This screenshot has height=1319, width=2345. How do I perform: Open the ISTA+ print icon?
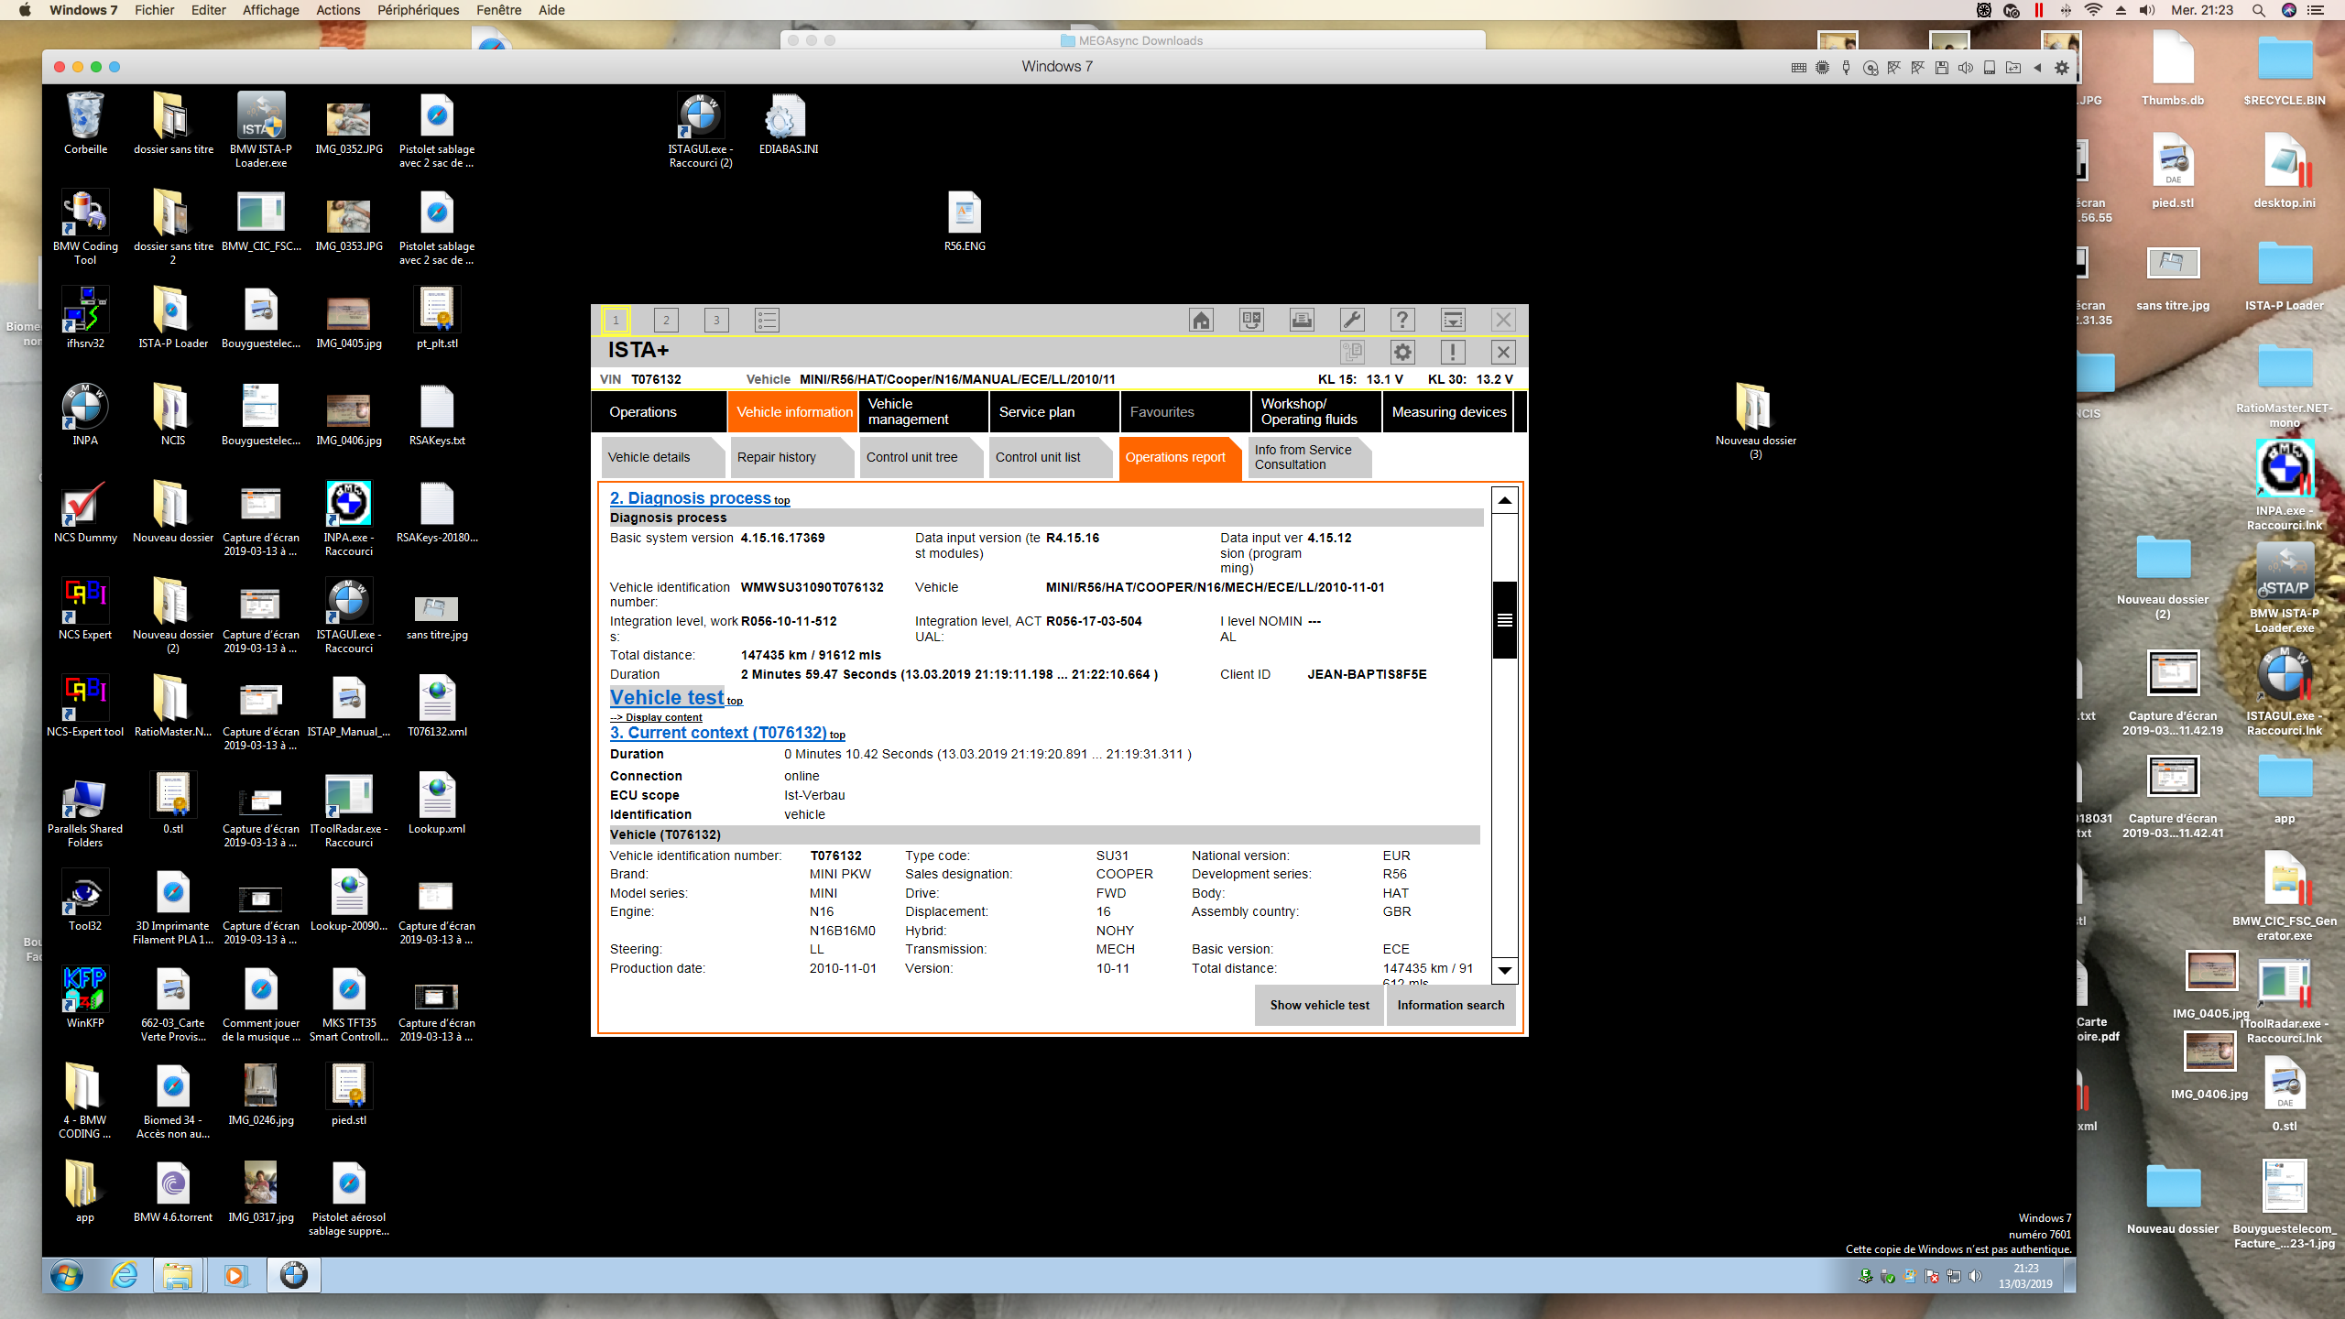[1302, 320]
